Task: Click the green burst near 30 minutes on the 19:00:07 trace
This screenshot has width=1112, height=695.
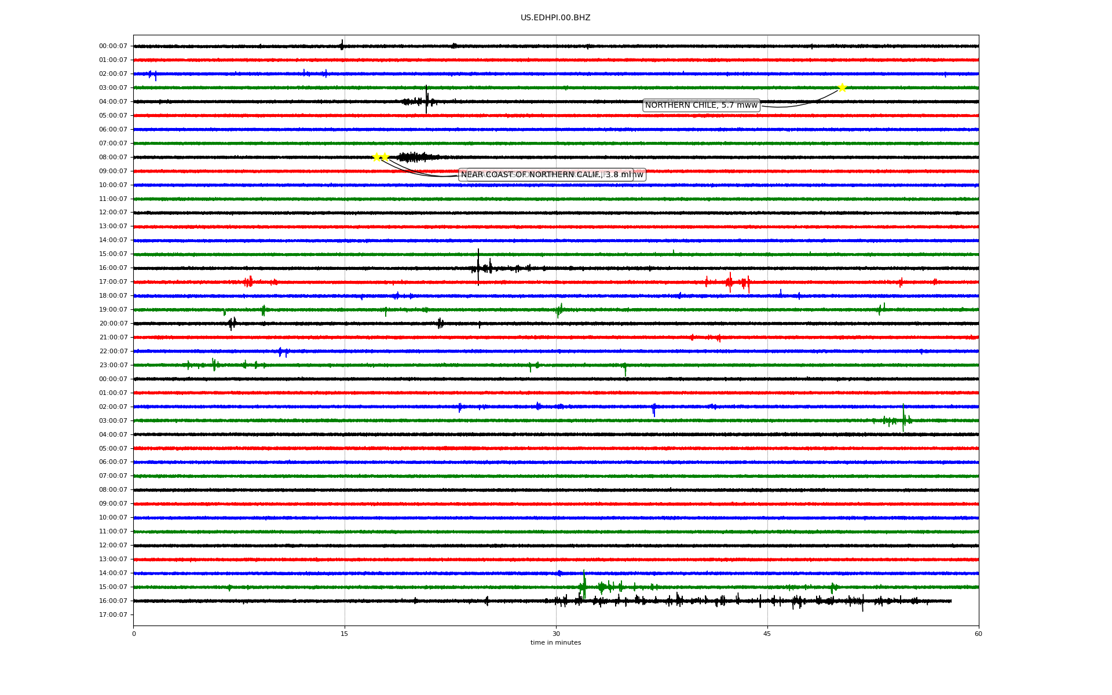Action: 559,310
